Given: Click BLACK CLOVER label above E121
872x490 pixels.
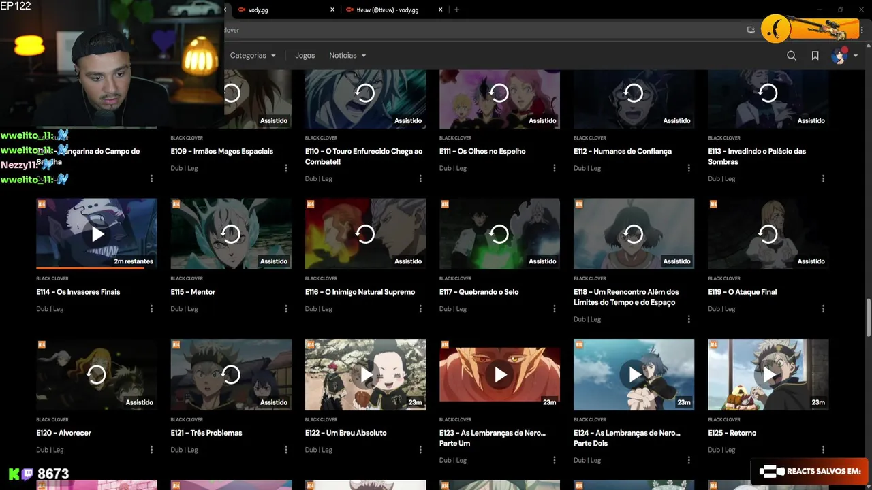Looking at the screenshot, I should [x=187, y=419].
